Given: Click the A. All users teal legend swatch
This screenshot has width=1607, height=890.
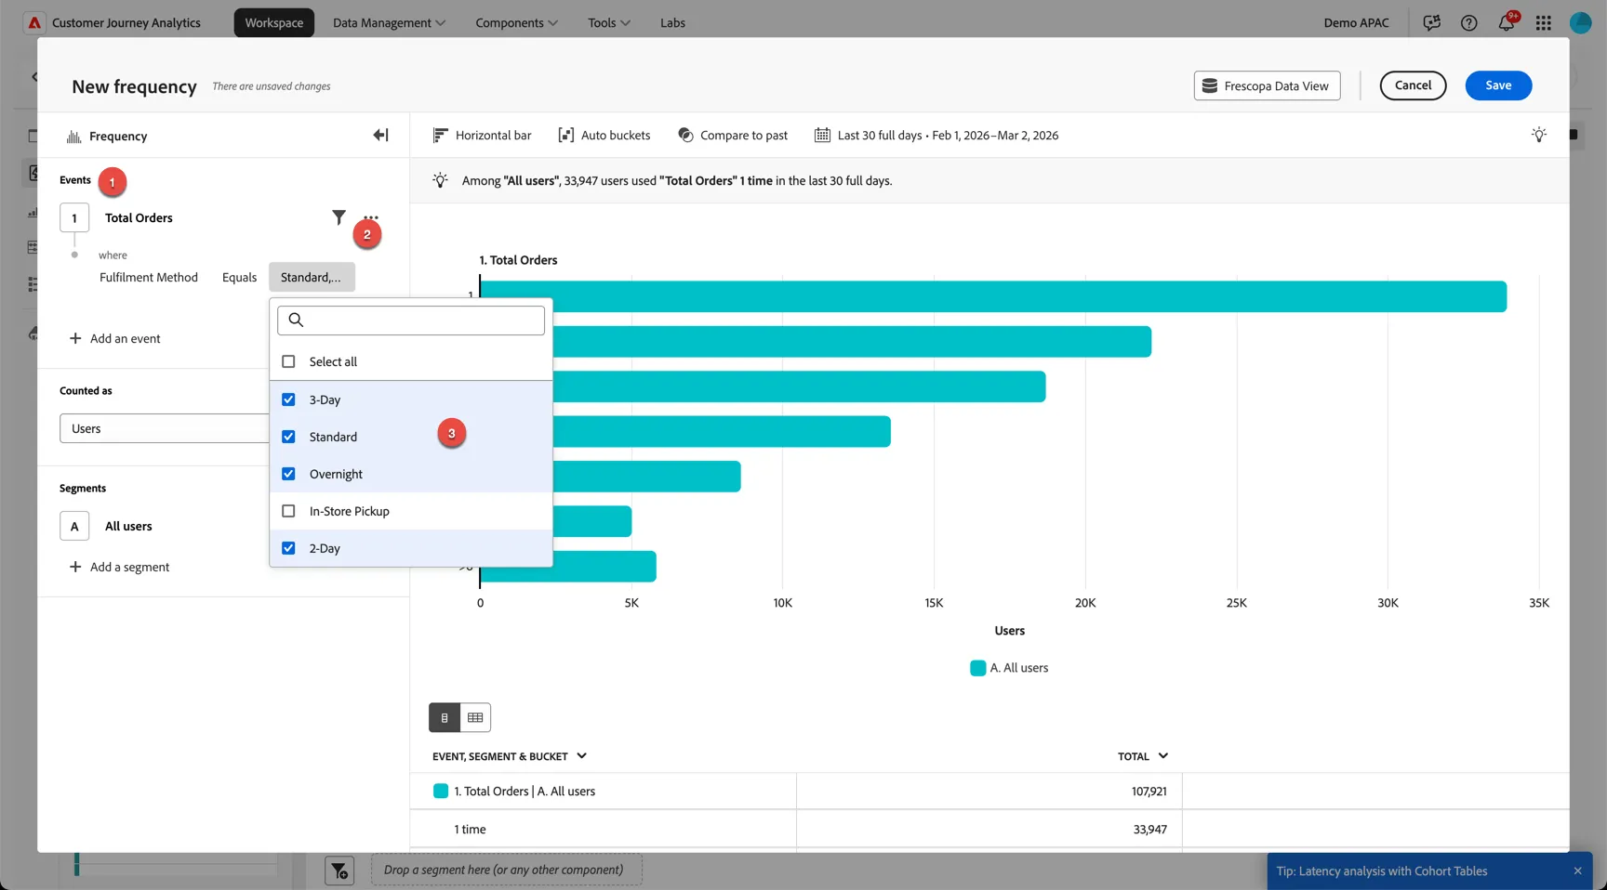Looking at the screenshot, I should [x=977, y=668].
